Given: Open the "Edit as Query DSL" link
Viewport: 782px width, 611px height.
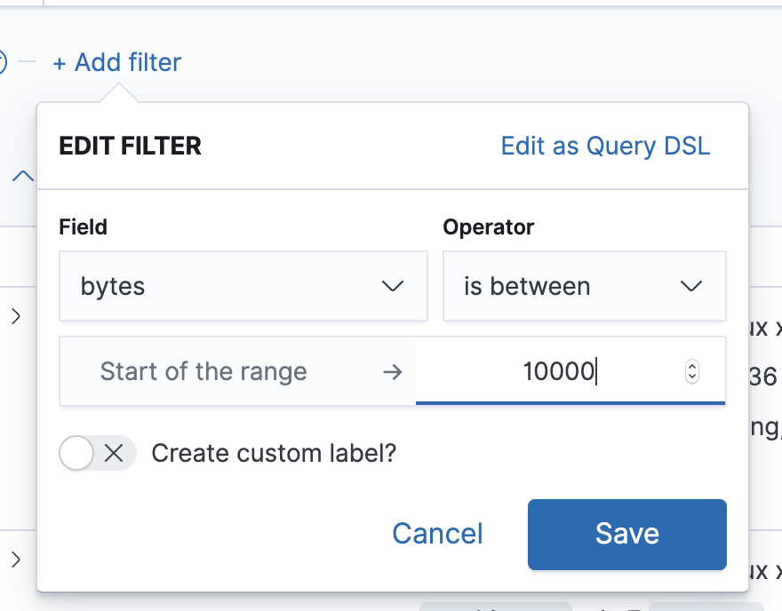Looking at the screenshot, I should [605, 146].
